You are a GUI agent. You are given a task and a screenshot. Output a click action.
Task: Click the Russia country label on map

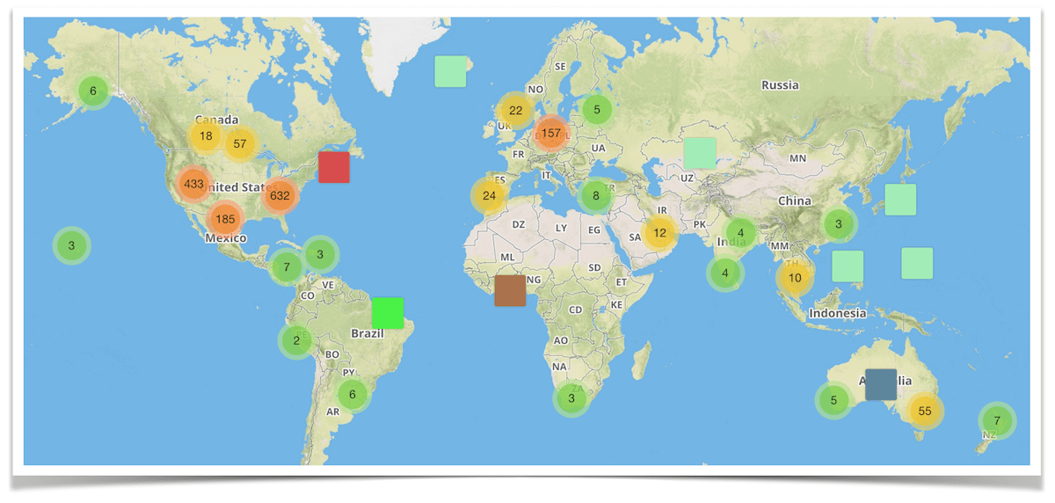tap(780, 85)
